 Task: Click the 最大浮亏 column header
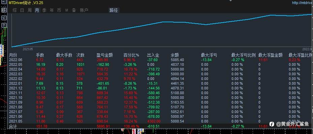(209, 55)
